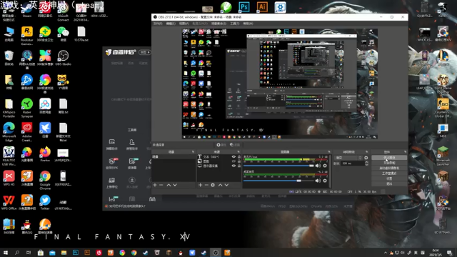Viewport: 457px width, 257px height.
Task: Toggle visibility of the Text (GDI+) source
Action: (233, 157)
